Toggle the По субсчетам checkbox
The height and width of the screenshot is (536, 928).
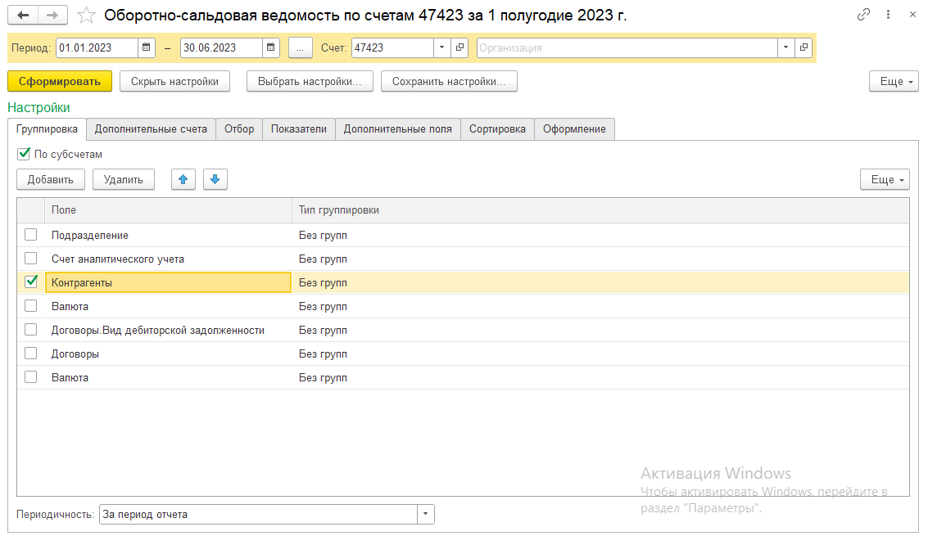[x=23, y=154]
